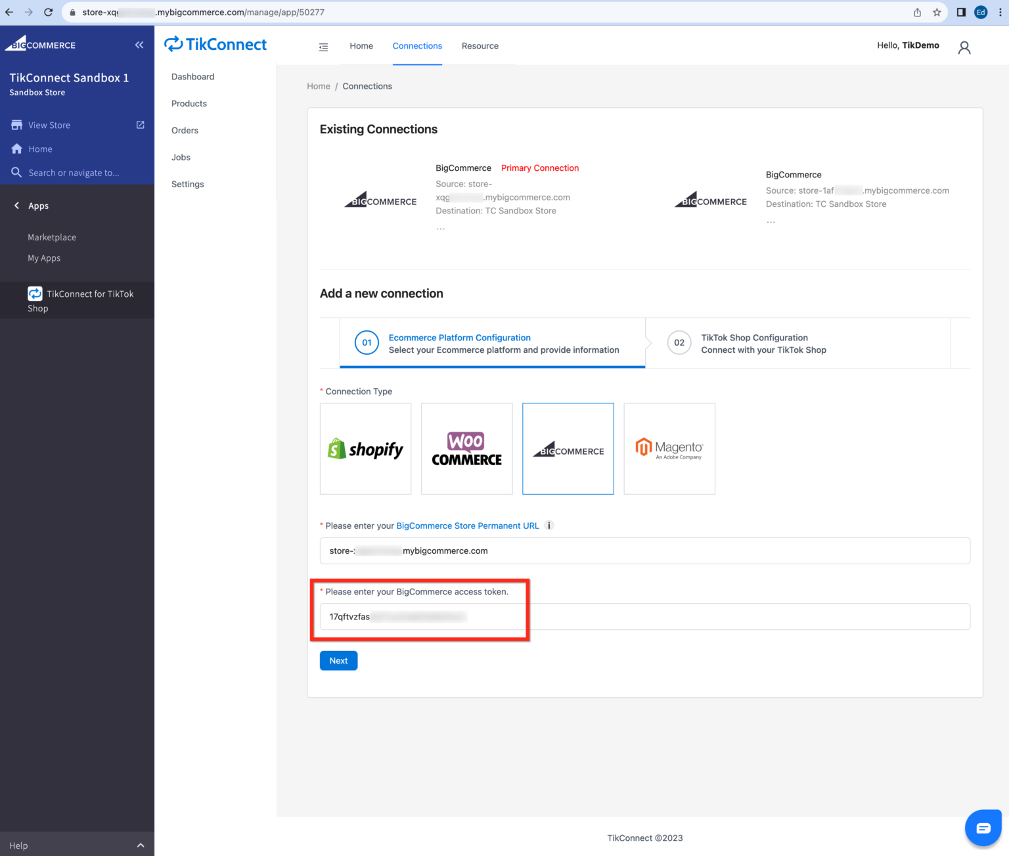Click the TikConnect logo
1009x856 pixels.
(x=215, y=44)
